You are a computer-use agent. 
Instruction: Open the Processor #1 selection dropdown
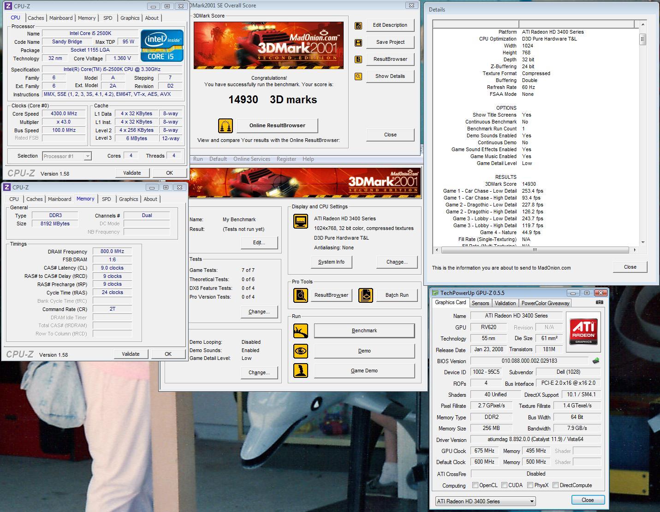pos(67,156)
